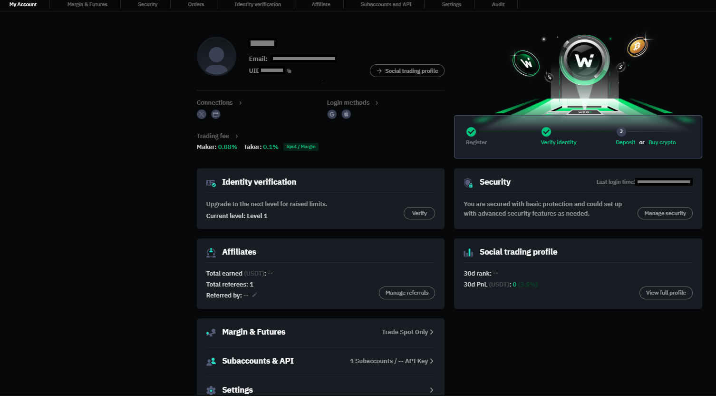Click the Total referees: 1 text
Viewport: 716px width, 396px height.
click(x=230, y=285)
